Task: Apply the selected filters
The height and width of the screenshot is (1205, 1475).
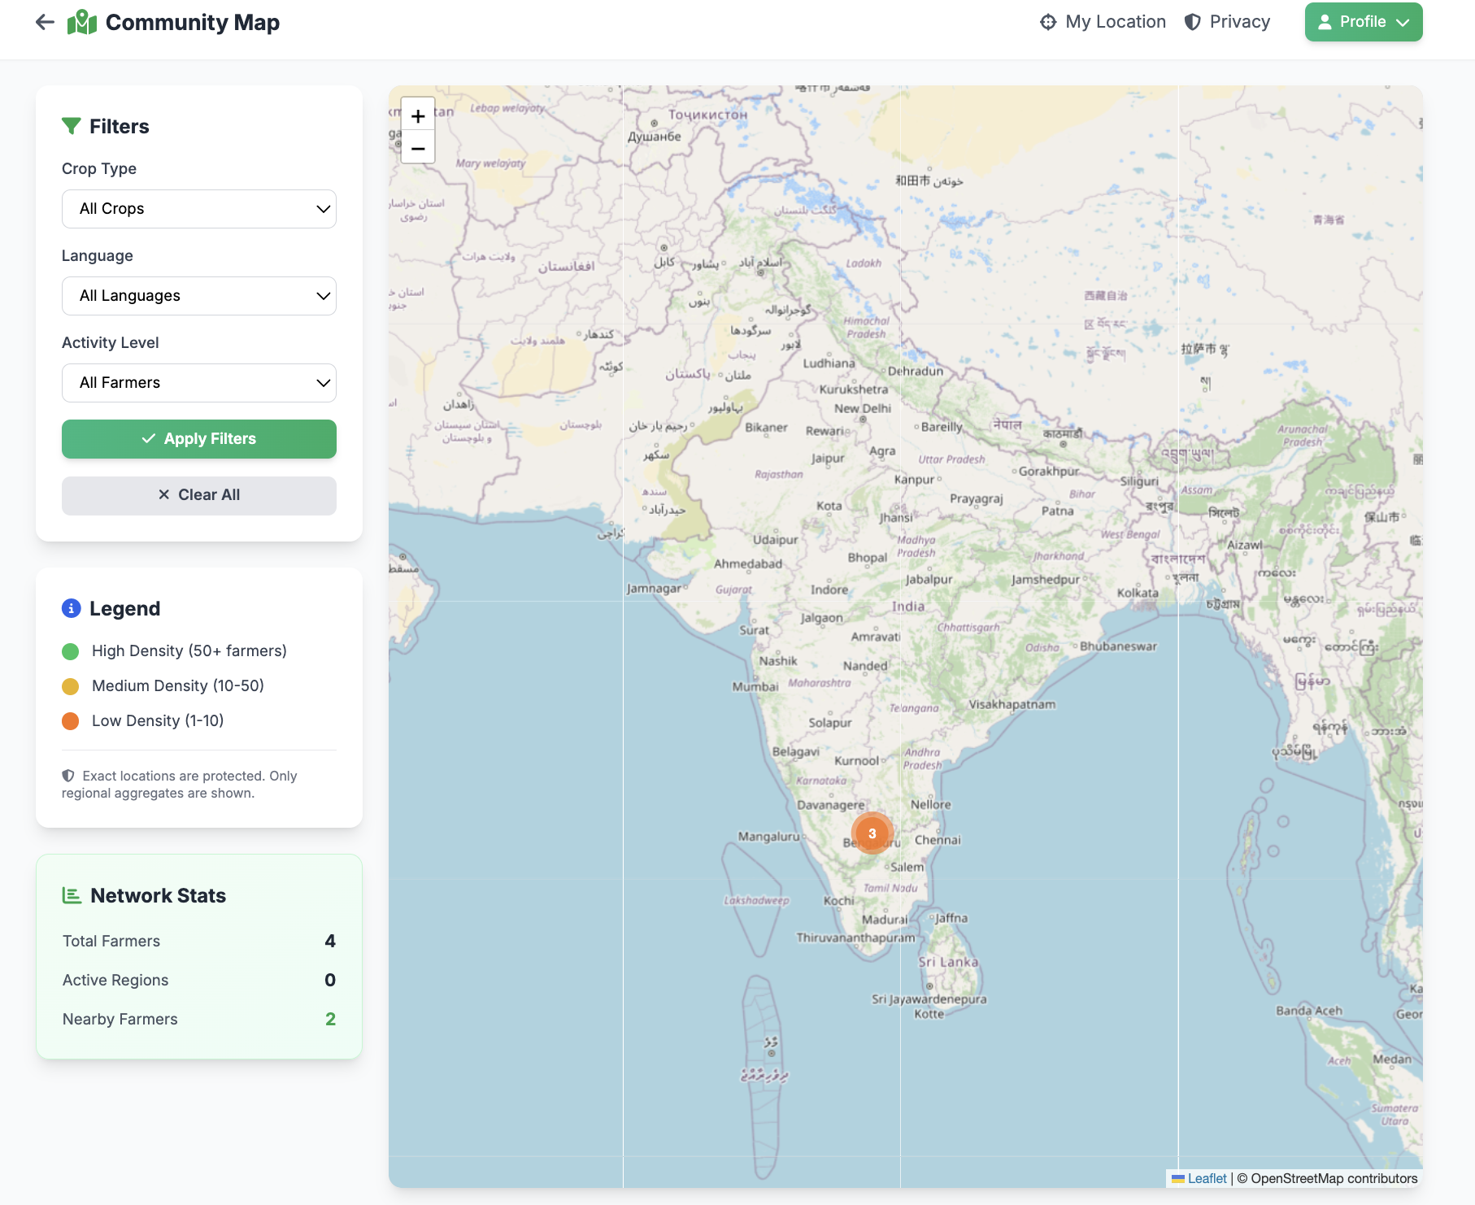Action: point(199,439)
